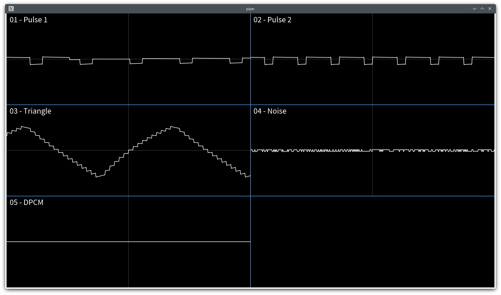Select the Pulse 2 channel label
Viewport: 501px width, 295px height.
pos(273,20)
